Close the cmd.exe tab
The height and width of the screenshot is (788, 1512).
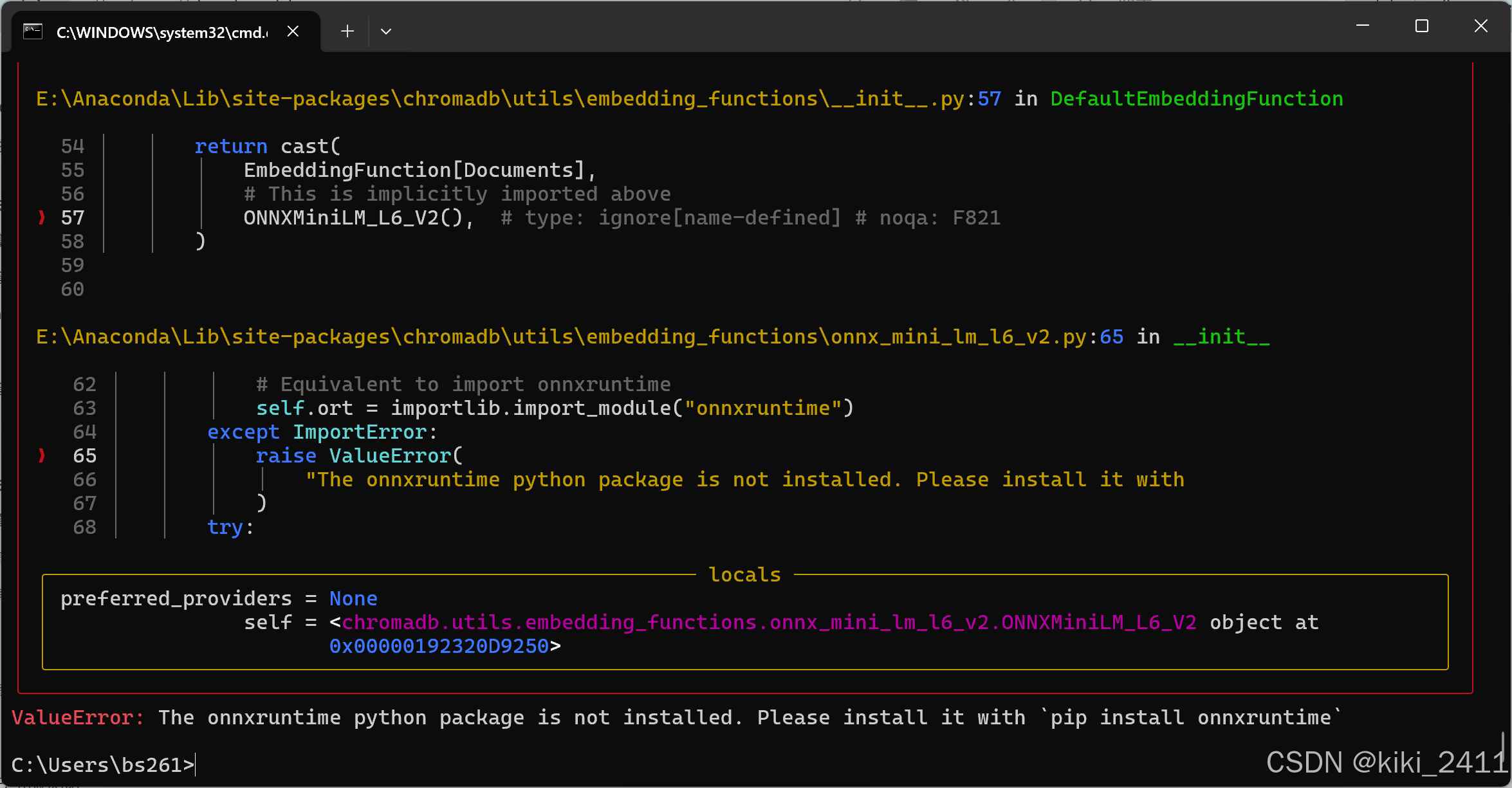(293, 31)
